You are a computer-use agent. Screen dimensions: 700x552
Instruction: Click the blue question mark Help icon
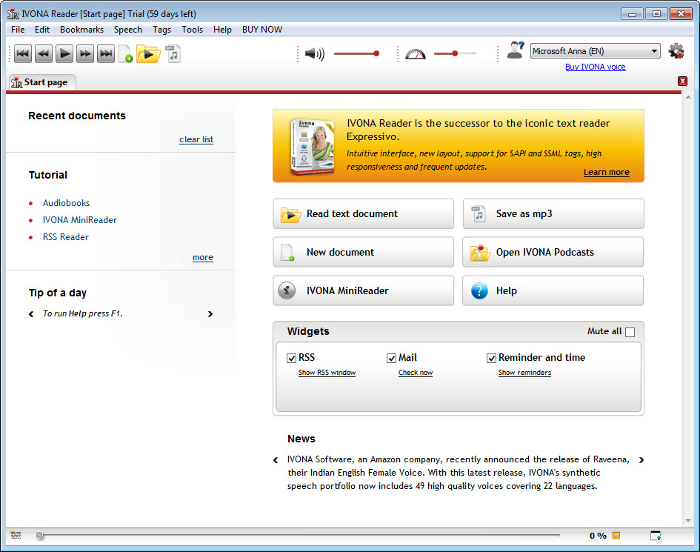pos(479,291)
